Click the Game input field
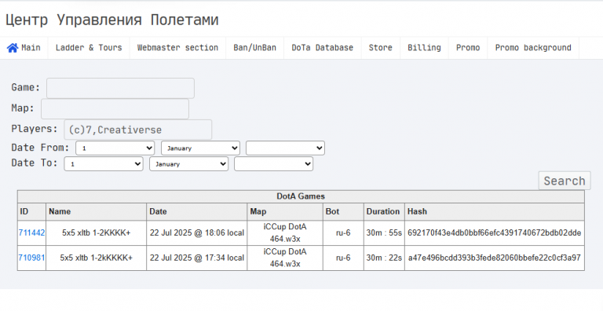 coord(120,88)
